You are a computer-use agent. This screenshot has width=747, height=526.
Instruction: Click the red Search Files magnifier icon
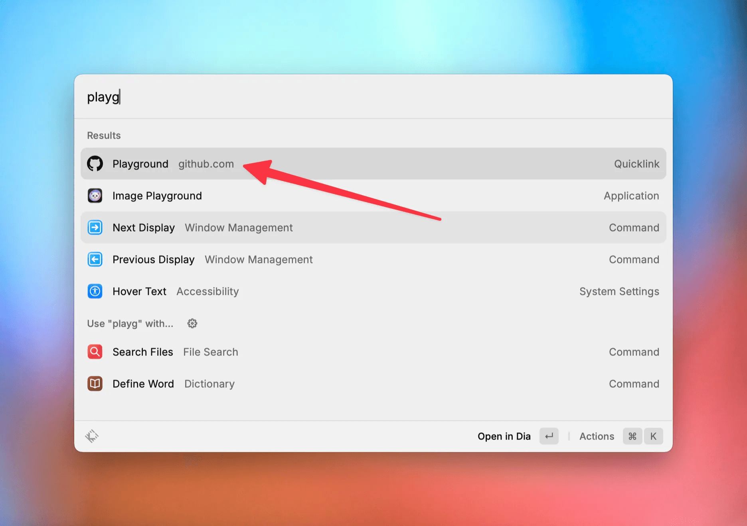pyautogui.click(x=95, y=352)
